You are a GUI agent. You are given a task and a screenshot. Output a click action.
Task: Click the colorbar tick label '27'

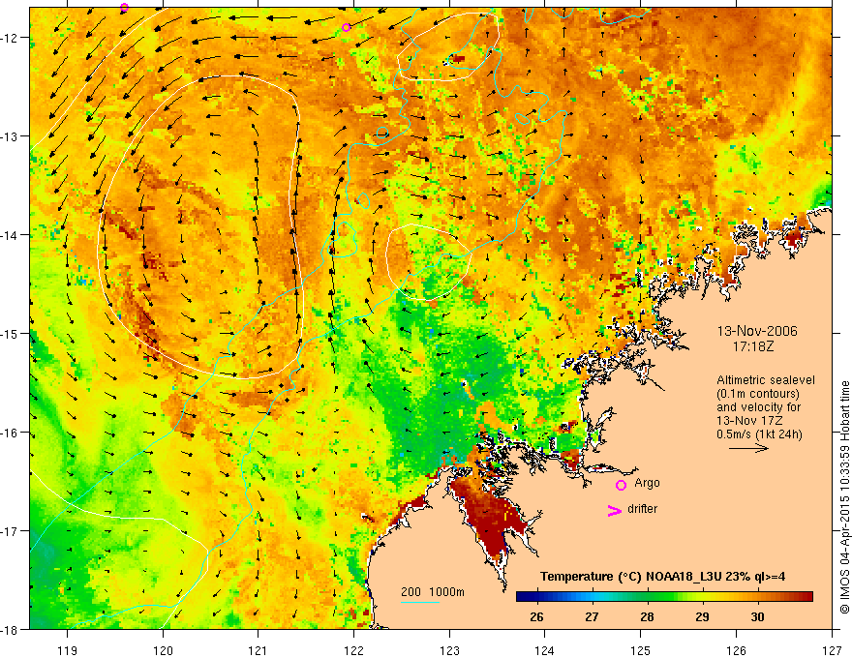pyautogui.click(x=592, y=616)
